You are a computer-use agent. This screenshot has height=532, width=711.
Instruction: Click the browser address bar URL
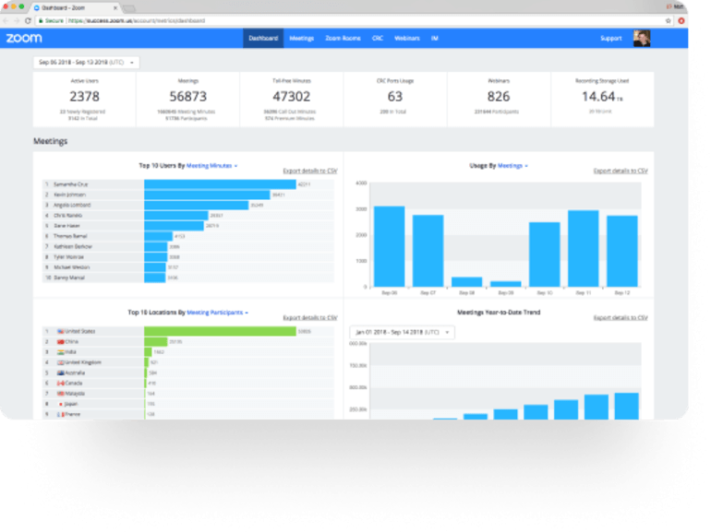137,21
